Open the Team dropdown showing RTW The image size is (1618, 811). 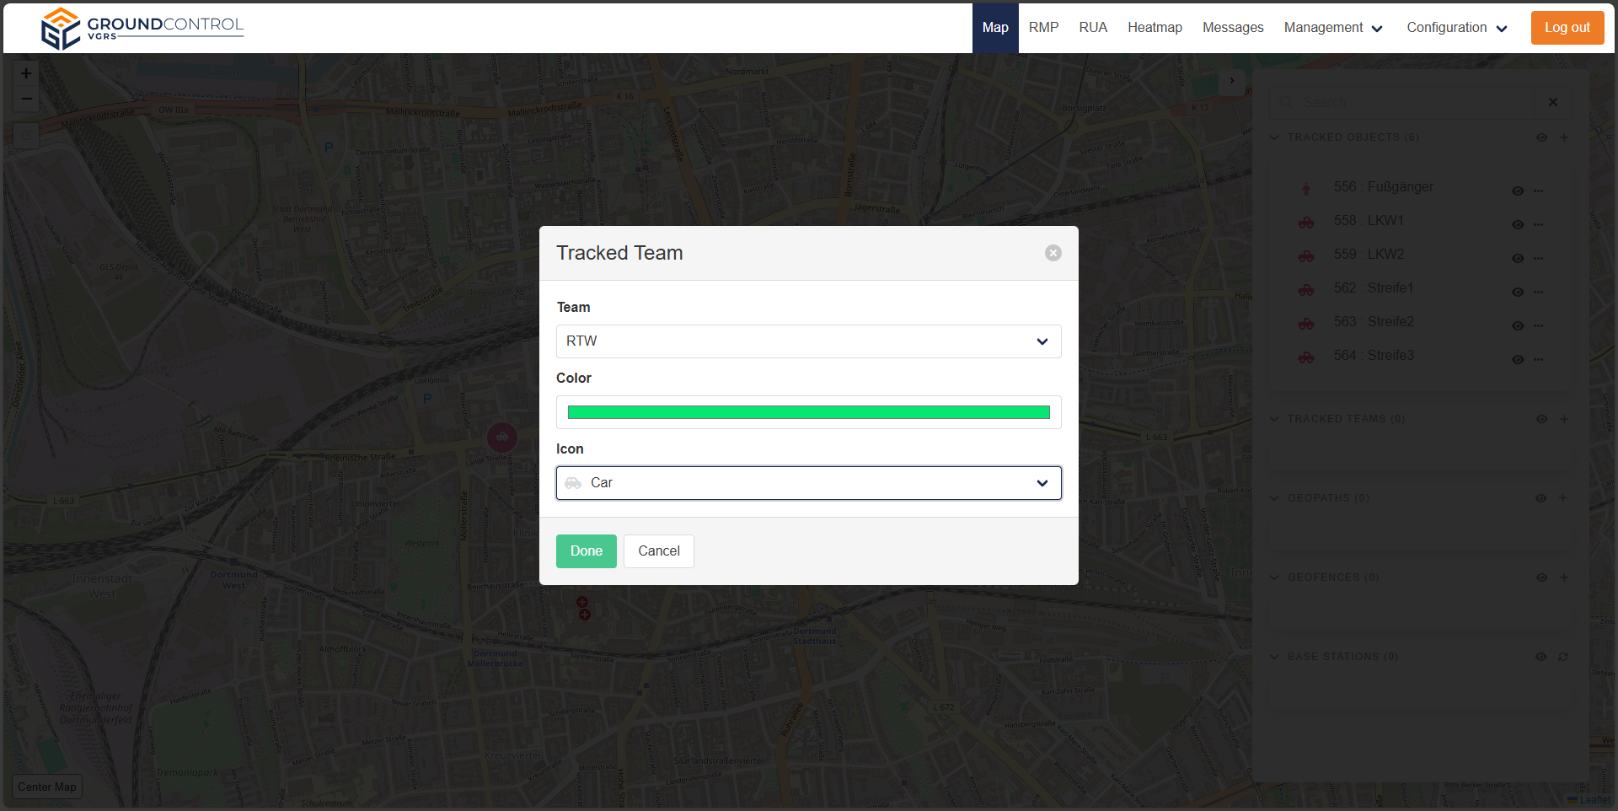(x=808, y=341)
